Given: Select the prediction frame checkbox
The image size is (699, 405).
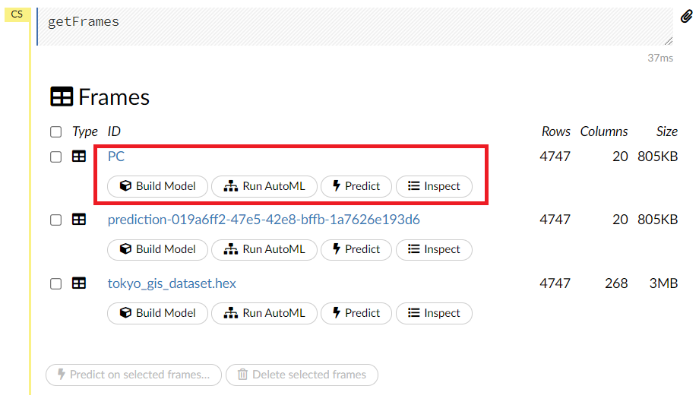Looking at the screenshot, I should coord(55,220).
